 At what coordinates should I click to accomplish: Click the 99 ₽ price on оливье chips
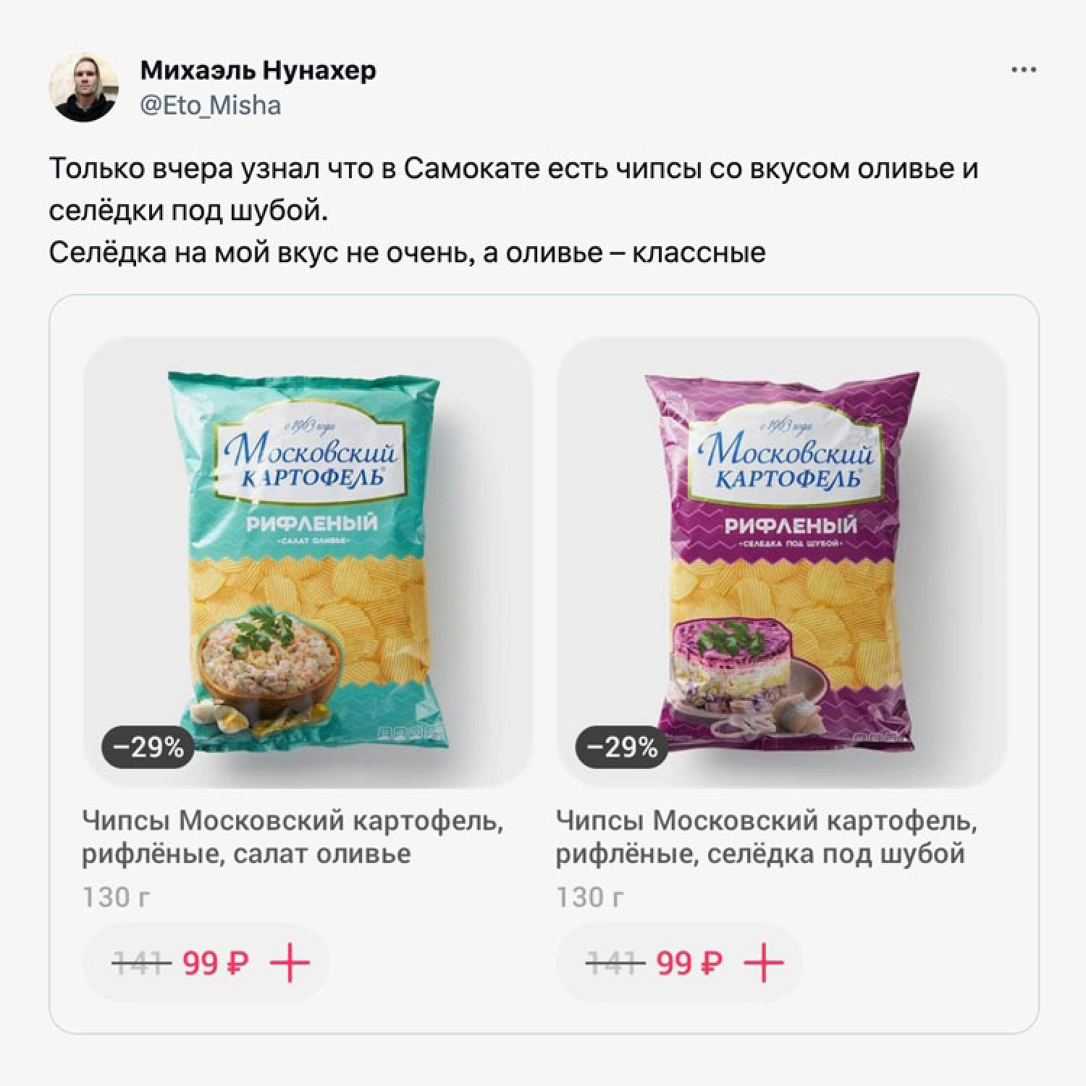[216, 964]
